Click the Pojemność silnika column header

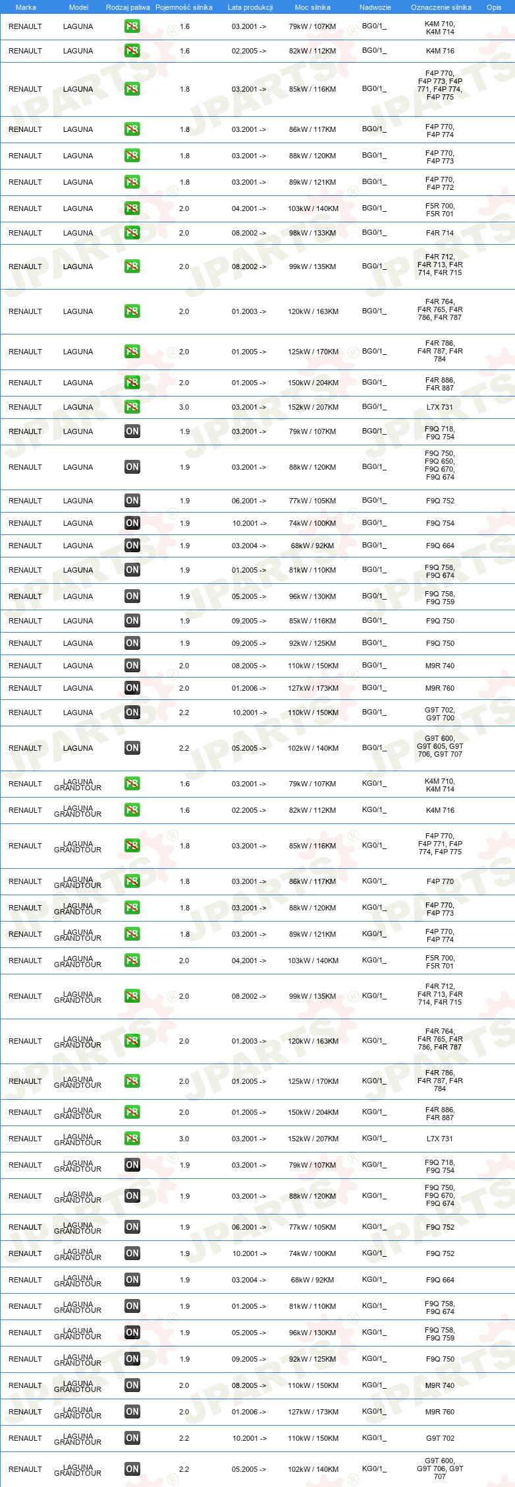coord(184,7)
